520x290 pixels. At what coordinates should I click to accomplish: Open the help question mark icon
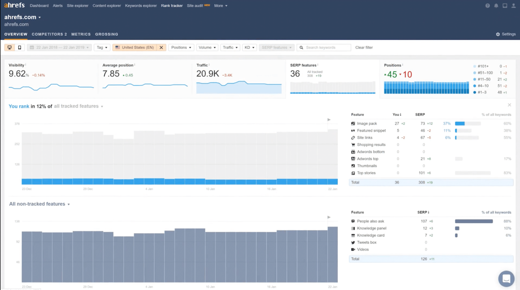(487, 6)
